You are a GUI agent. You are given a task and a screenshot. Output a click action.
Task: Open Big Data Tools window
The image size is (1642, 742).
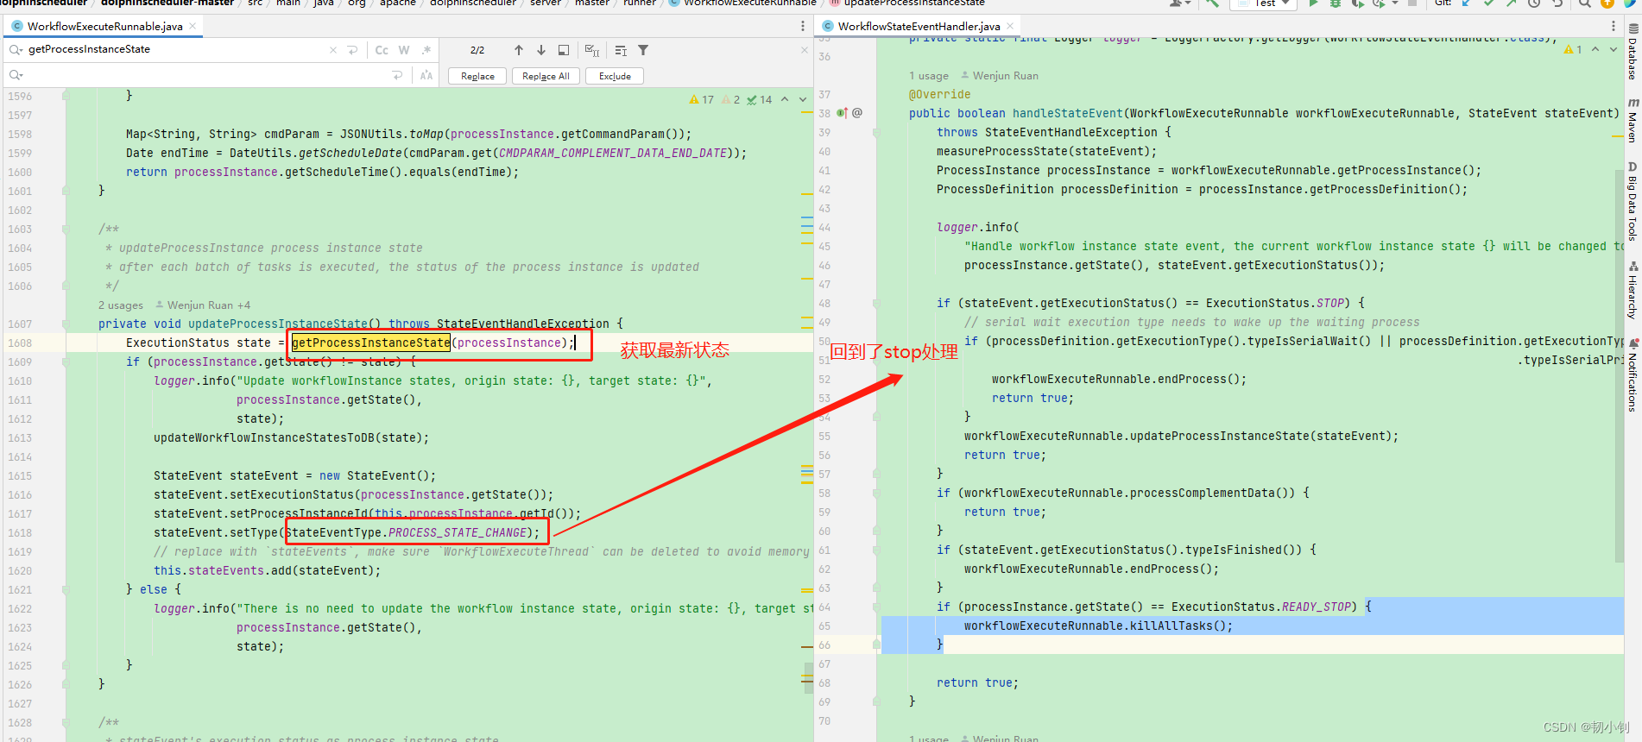click(1633, 201)
